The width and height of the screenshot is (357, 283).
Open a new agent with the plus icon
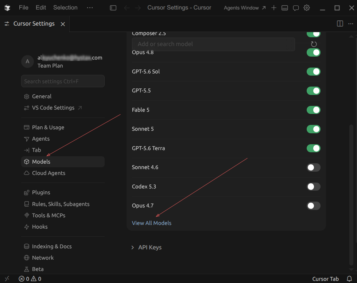pyautogui.click(x=273, y=8)
